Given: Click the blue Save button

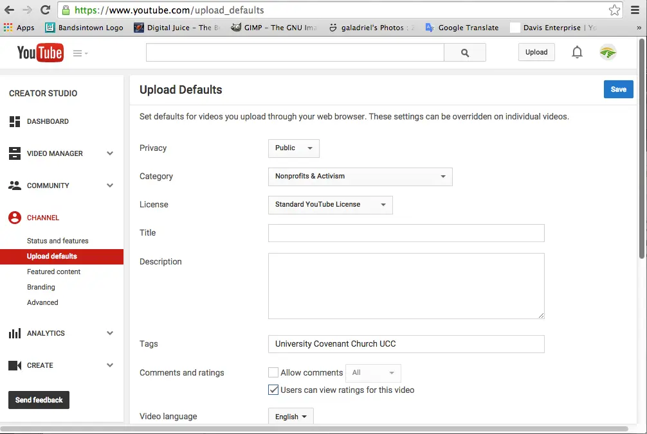Looking at the screenshot, I should (618, 89).
